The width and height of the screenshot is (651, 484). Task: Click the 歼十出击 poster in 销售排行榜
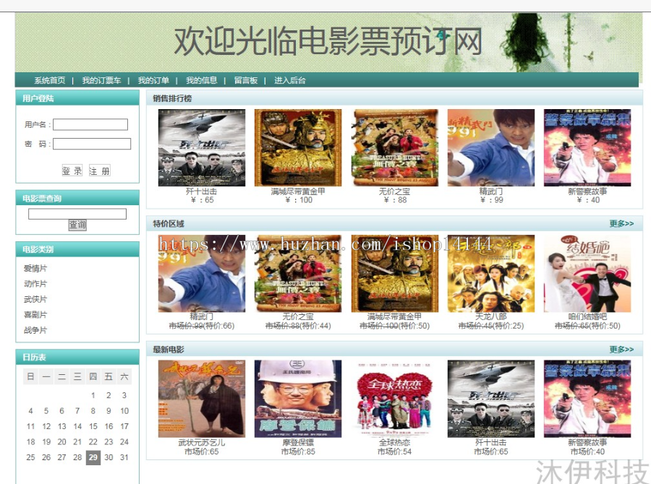tap(201, 148)
